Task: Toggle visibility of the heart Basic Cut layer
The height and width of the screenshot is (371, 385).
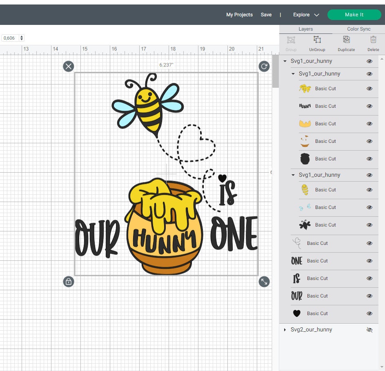Action: point(369,313)
